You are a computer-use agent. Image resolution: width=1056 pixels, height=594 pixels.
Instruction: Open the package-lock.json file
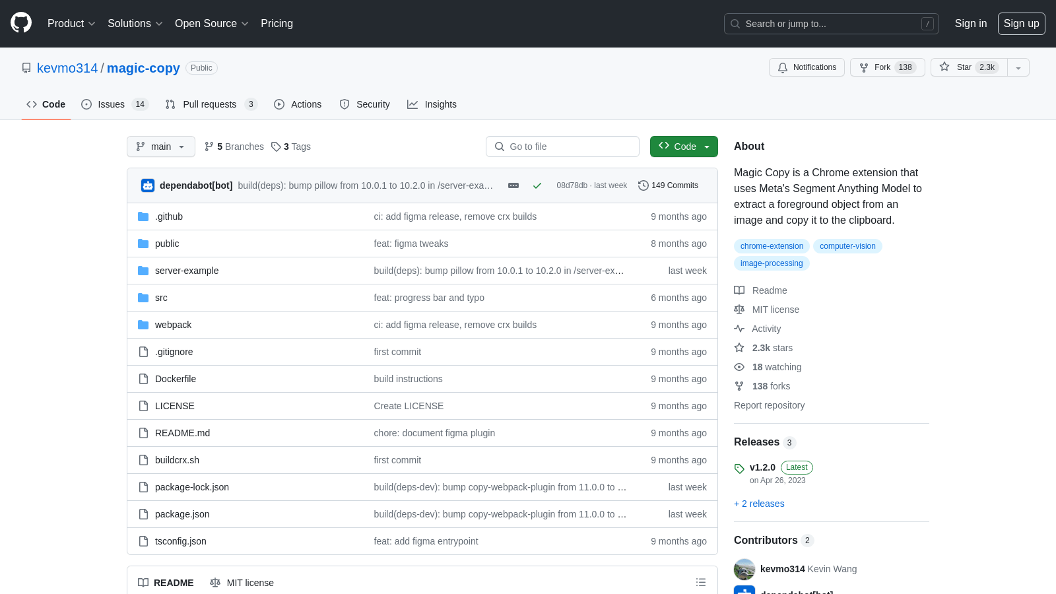(192, 487)
